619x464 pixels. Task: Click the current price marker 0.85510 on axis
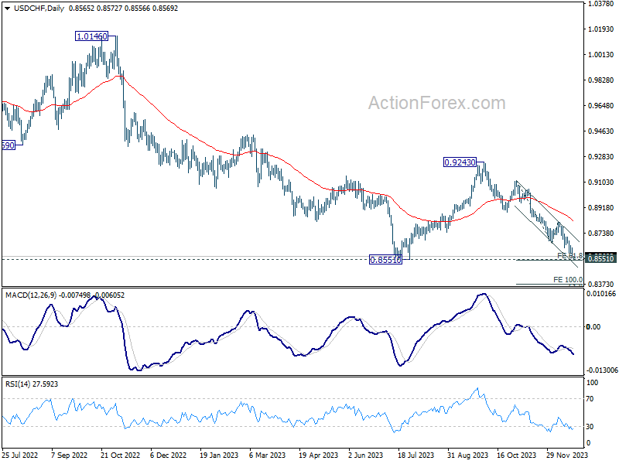click(x=600, y=258)
